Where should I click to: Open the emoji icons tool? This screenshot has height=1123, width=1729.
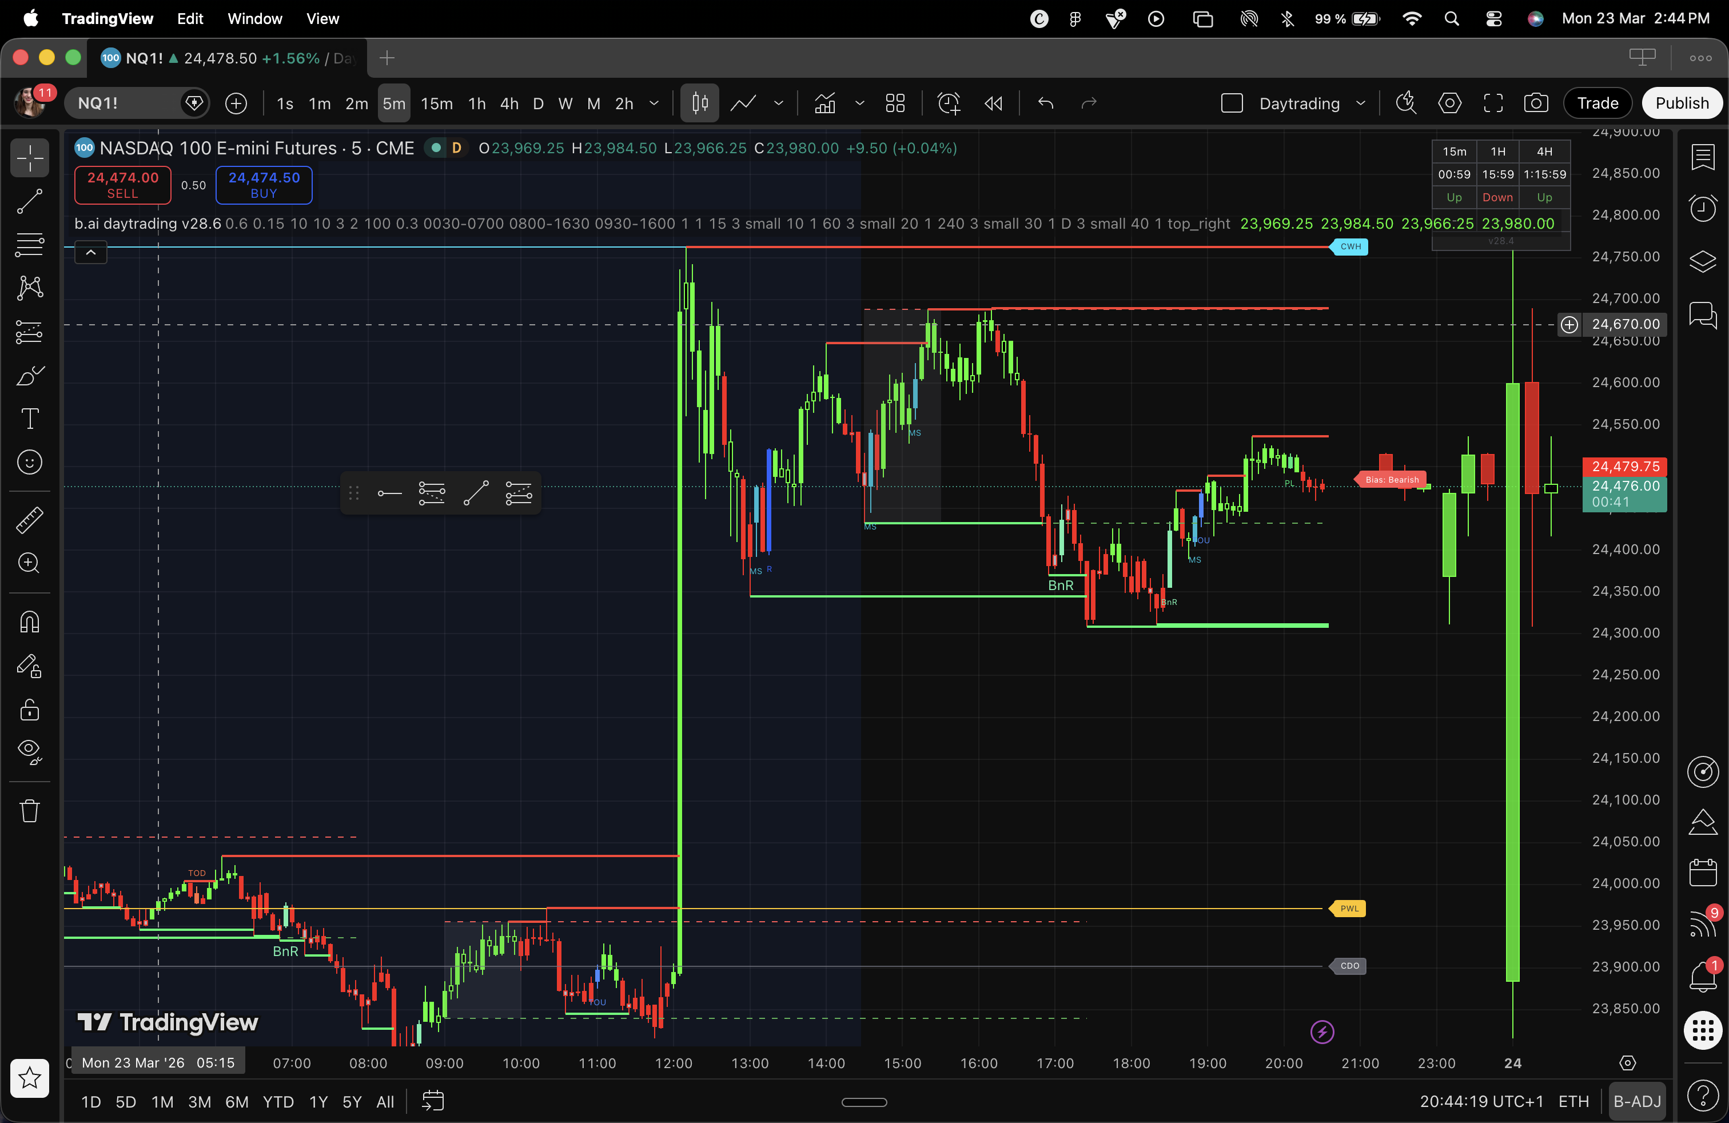coord(30,462)
